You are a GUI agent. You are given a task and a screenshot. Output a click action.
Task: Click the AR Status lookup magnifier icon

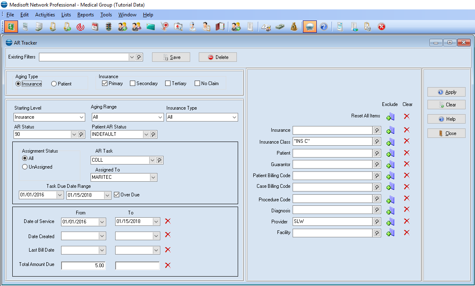click(81, 134)
